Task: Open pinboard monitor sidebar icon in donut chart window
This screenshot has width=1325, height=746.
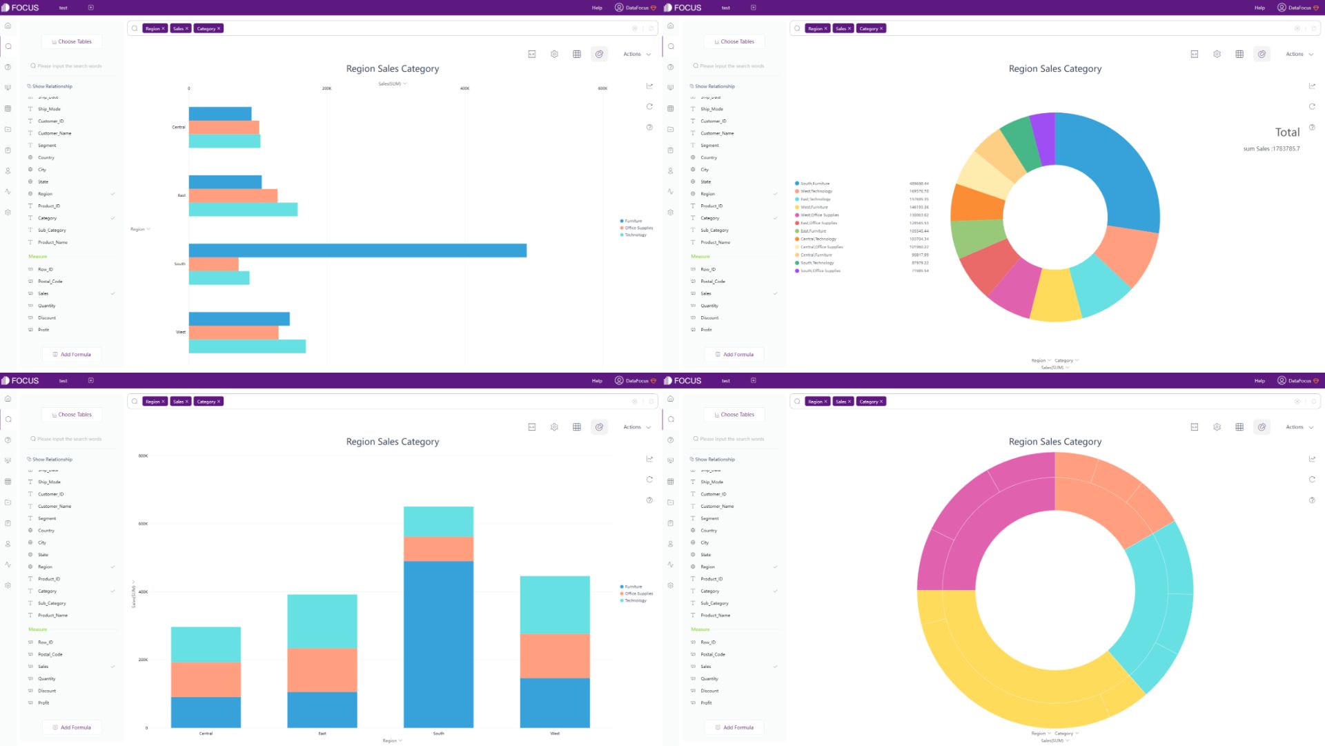Action: click(x=670, y=88)
